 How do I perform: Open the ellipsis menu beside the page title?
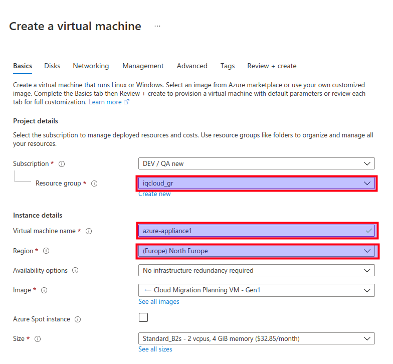tap(157, 26)
